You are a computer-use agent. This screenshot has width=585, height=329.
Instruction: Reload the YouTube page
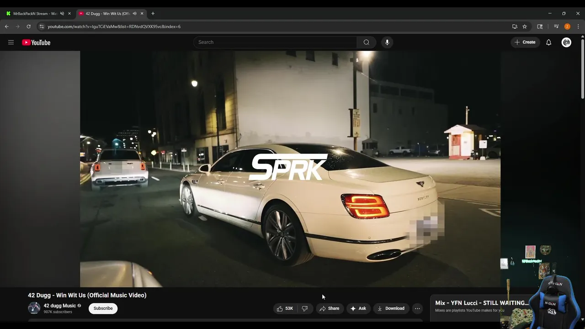point(29,27)
